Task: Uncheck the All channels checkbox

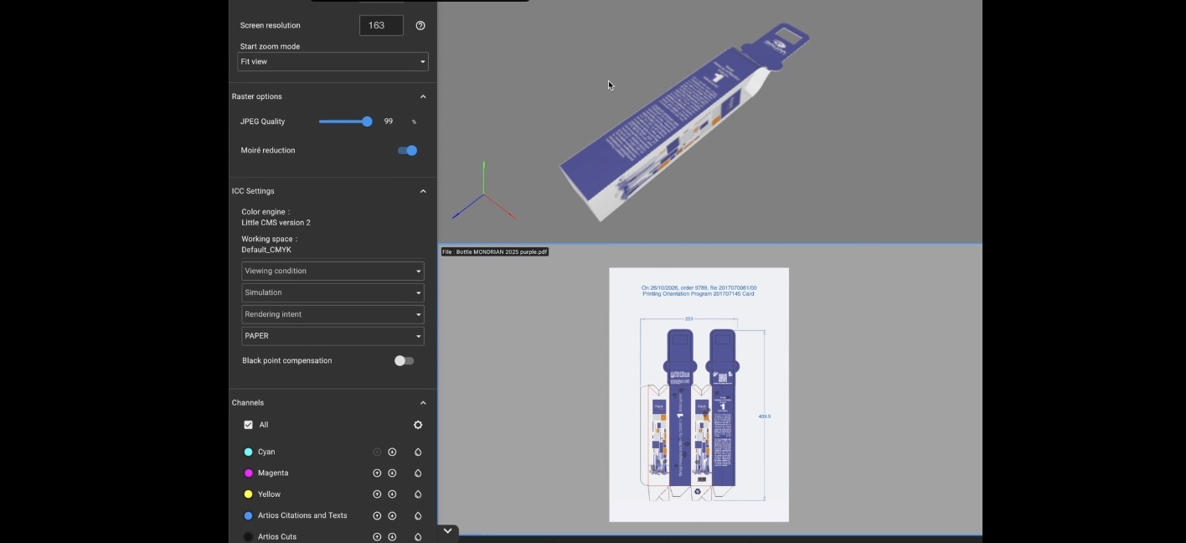Action: coord(248,425)
